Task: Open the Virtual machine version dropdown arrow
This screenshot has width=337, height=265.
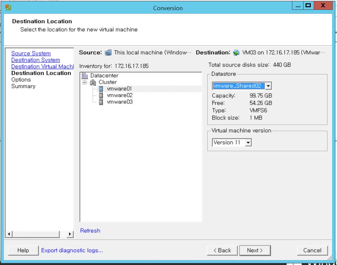Action: 248,143
